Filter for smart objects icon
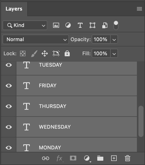This screenshot has width=145, height=165. click(105, 25)
